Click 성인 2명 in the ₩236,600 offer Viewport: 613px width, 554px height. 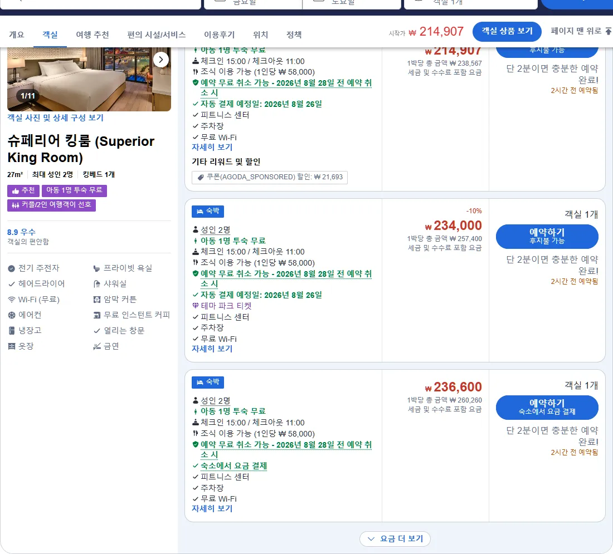tap(215, 400)
